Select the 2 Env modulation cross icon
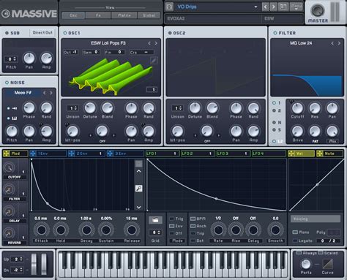347x280 pixels. tap(72, 154)
